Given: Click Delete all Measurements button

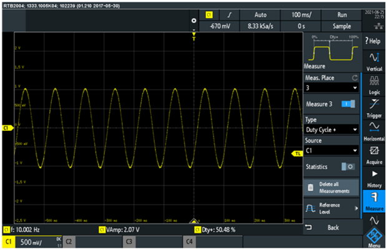Looking at the screenshot, I should coord(331,186).
